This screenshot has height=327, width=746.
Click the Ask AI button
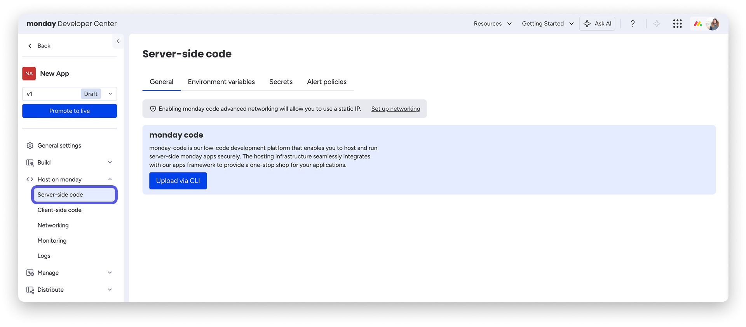coord(597,24)
